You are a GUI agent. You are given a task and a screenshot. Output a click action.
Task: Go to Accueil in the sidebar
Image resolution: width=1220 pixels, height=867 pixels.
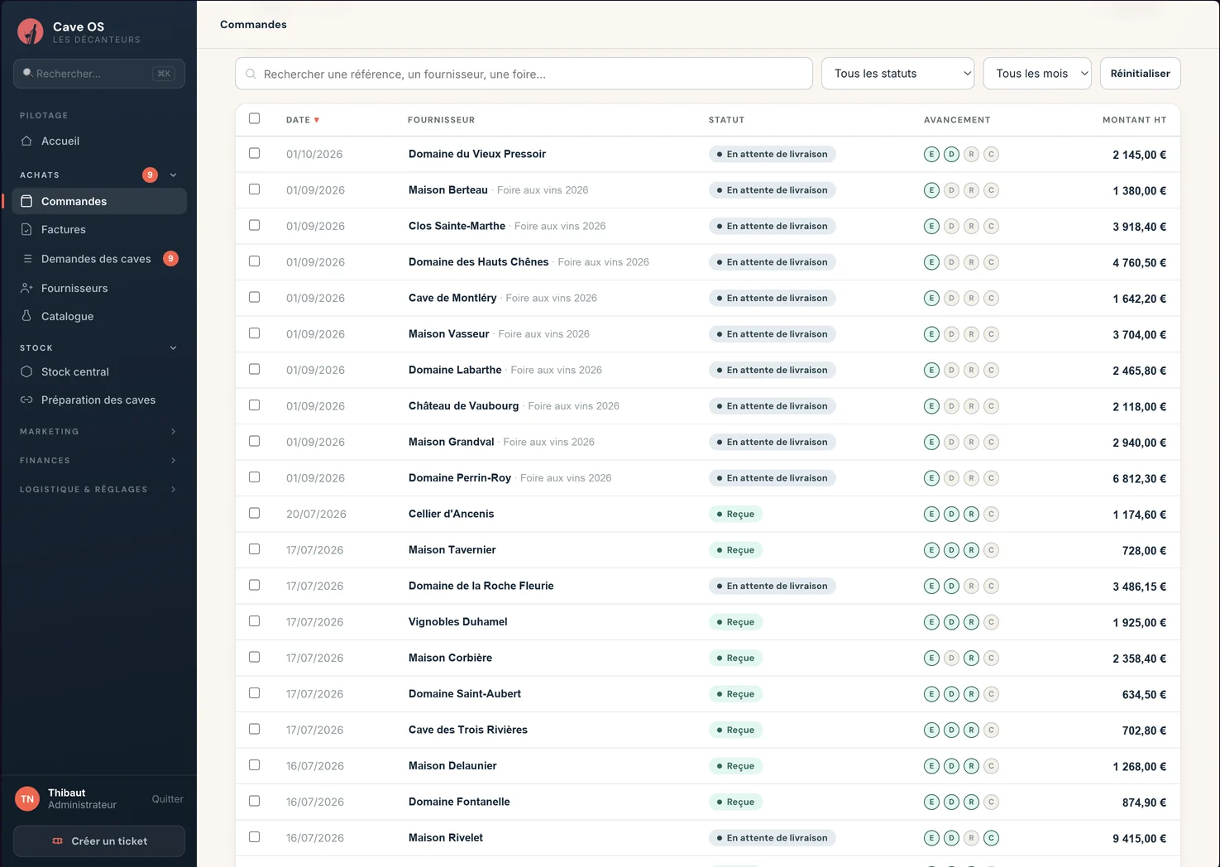click(98, 141)
